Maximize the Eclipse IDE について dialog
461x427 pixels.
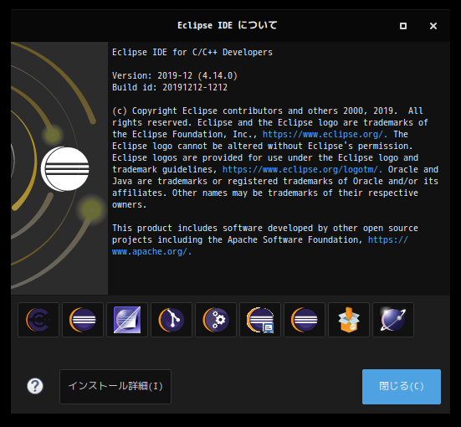pos(403,26)
